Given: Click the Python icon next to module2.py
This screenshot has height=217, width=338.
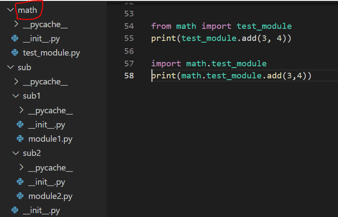Looking at the screenshot, I should [20, 196].
